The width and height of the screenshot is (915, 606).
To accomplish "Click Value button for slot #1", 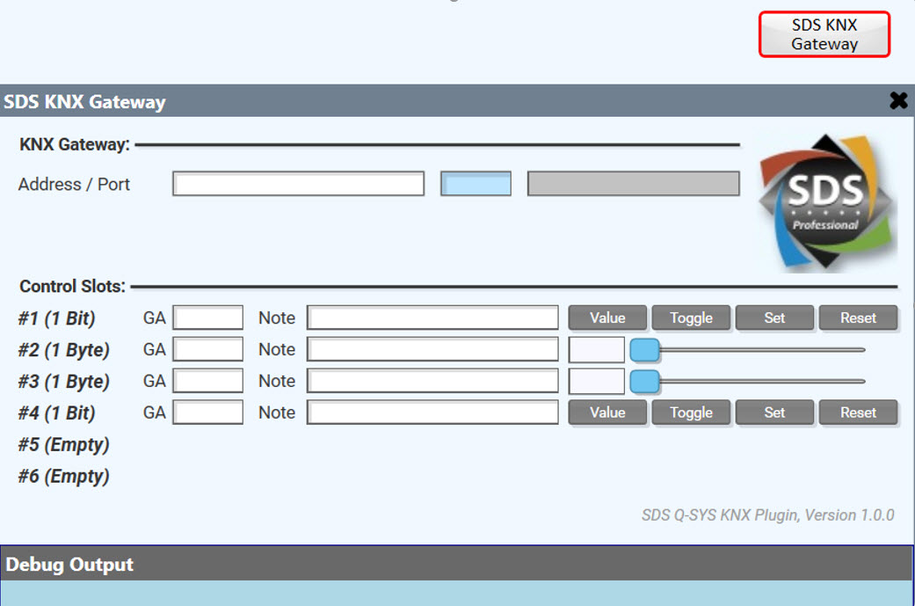I will 607,318.
